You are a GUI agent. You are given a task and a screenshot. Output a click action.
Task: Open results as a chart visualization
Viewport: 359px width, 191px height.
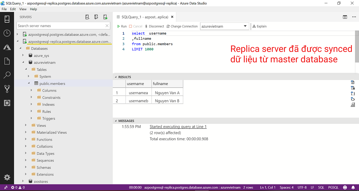click(352, 104)
